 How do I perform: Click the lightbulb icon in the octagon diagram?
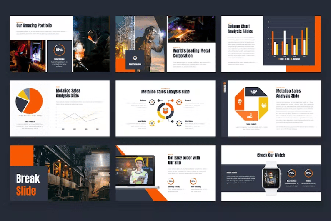click(240, 103)
